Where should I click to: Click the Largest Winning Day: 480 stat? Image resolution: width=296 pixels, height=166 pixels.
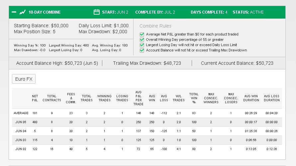click(x=69, y=45)
